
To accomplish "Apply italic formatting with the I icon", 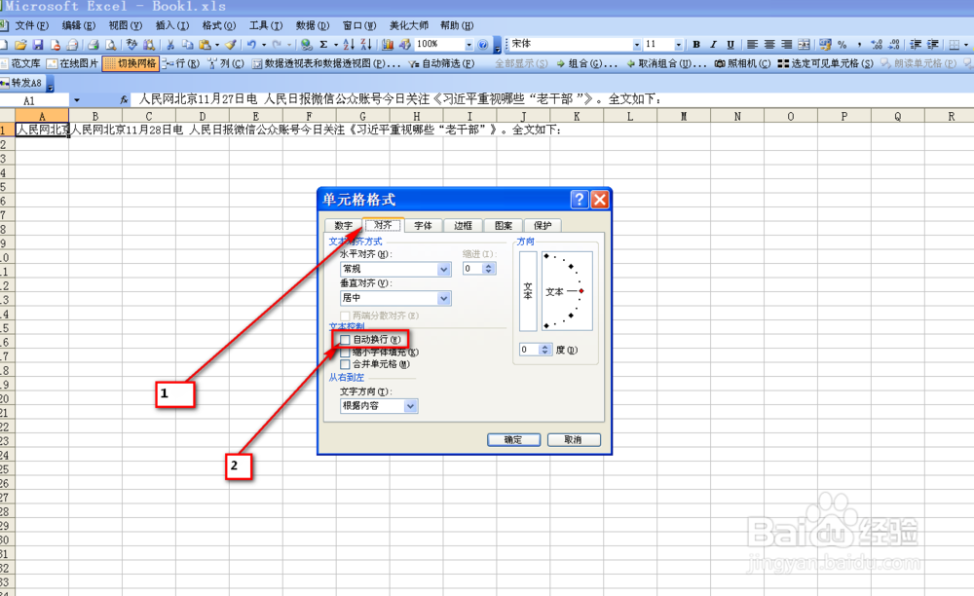I will click(713, 45).
